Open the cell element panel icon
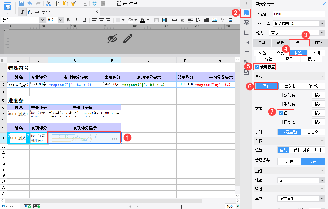 [x=246, y=13]
